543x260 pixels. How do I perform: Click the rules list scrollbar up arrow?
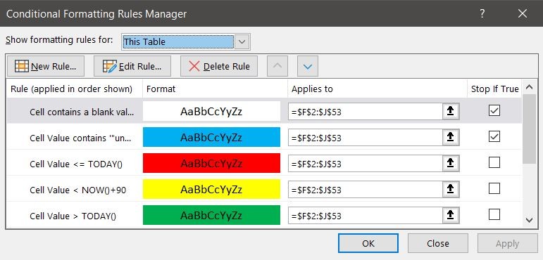coord(529,87)
